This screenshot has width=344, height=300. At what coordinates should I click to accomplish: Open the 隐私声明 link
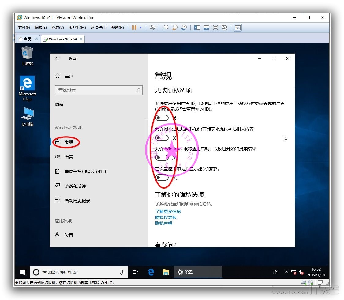click(x=164, y=223)
